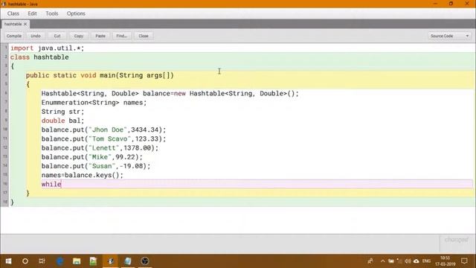Expand the Source Code view dropdown
This screenshot has width=476, height=268.
coord(449,36)
